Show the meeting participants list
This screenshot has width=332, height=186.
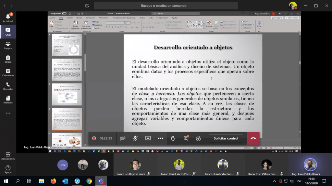(198, 138)
